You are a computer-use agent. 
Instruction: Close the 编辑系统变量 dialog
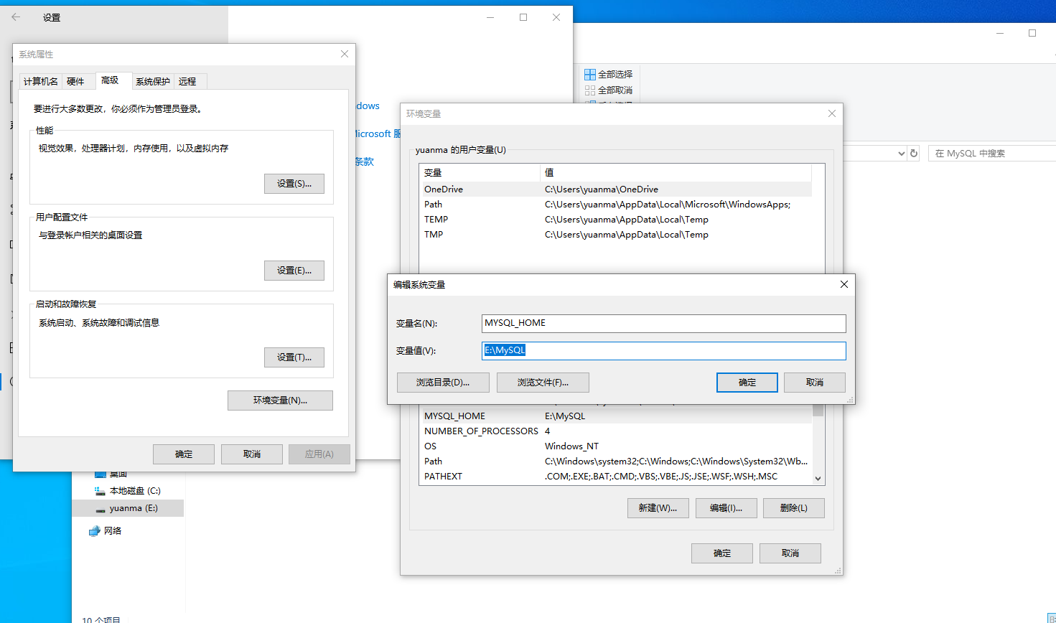pos(844,284)
